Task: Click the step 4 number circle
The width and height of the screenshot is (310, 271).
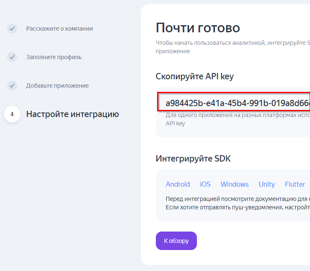Action: pyautogui.click(x=12, y=114)
